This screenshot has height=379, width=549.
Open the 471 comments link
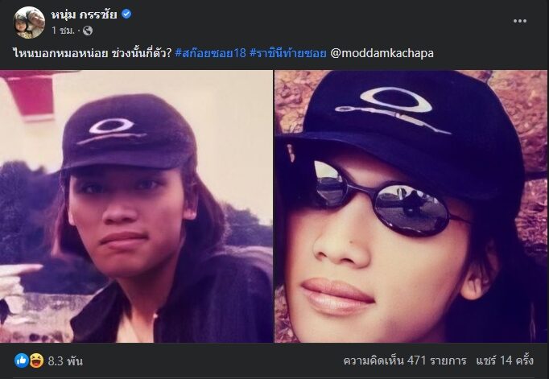click(405, 360)
